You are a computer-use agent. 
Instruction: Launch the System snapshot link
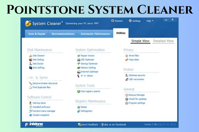[41, 115]
